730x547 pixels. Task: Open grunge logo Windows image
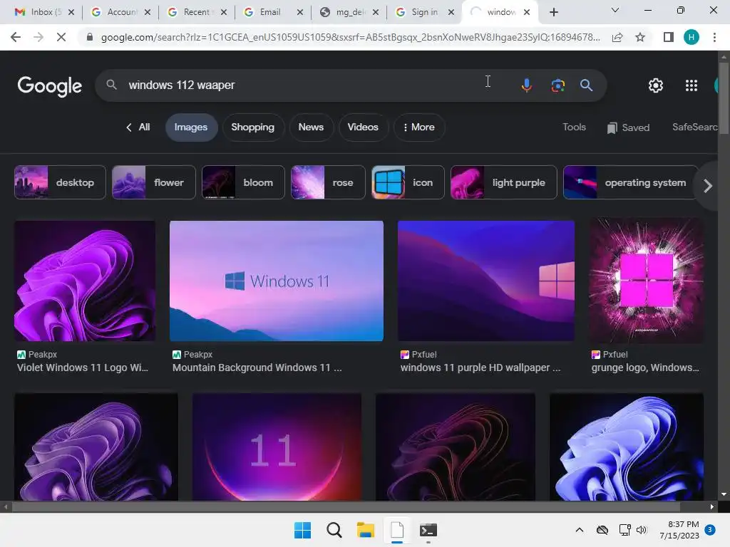646,281
